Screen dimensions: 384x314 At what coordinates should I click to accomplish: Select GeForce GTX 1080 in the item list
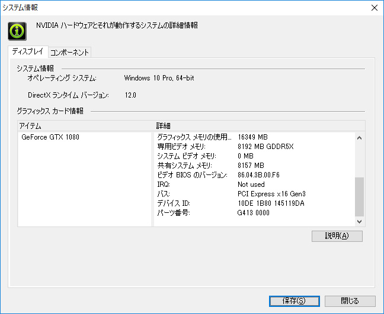[x=50, y=137]
